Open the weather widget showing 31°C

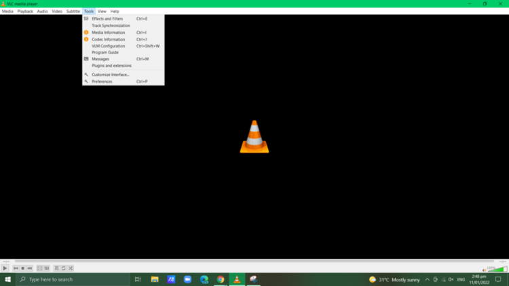394,279
